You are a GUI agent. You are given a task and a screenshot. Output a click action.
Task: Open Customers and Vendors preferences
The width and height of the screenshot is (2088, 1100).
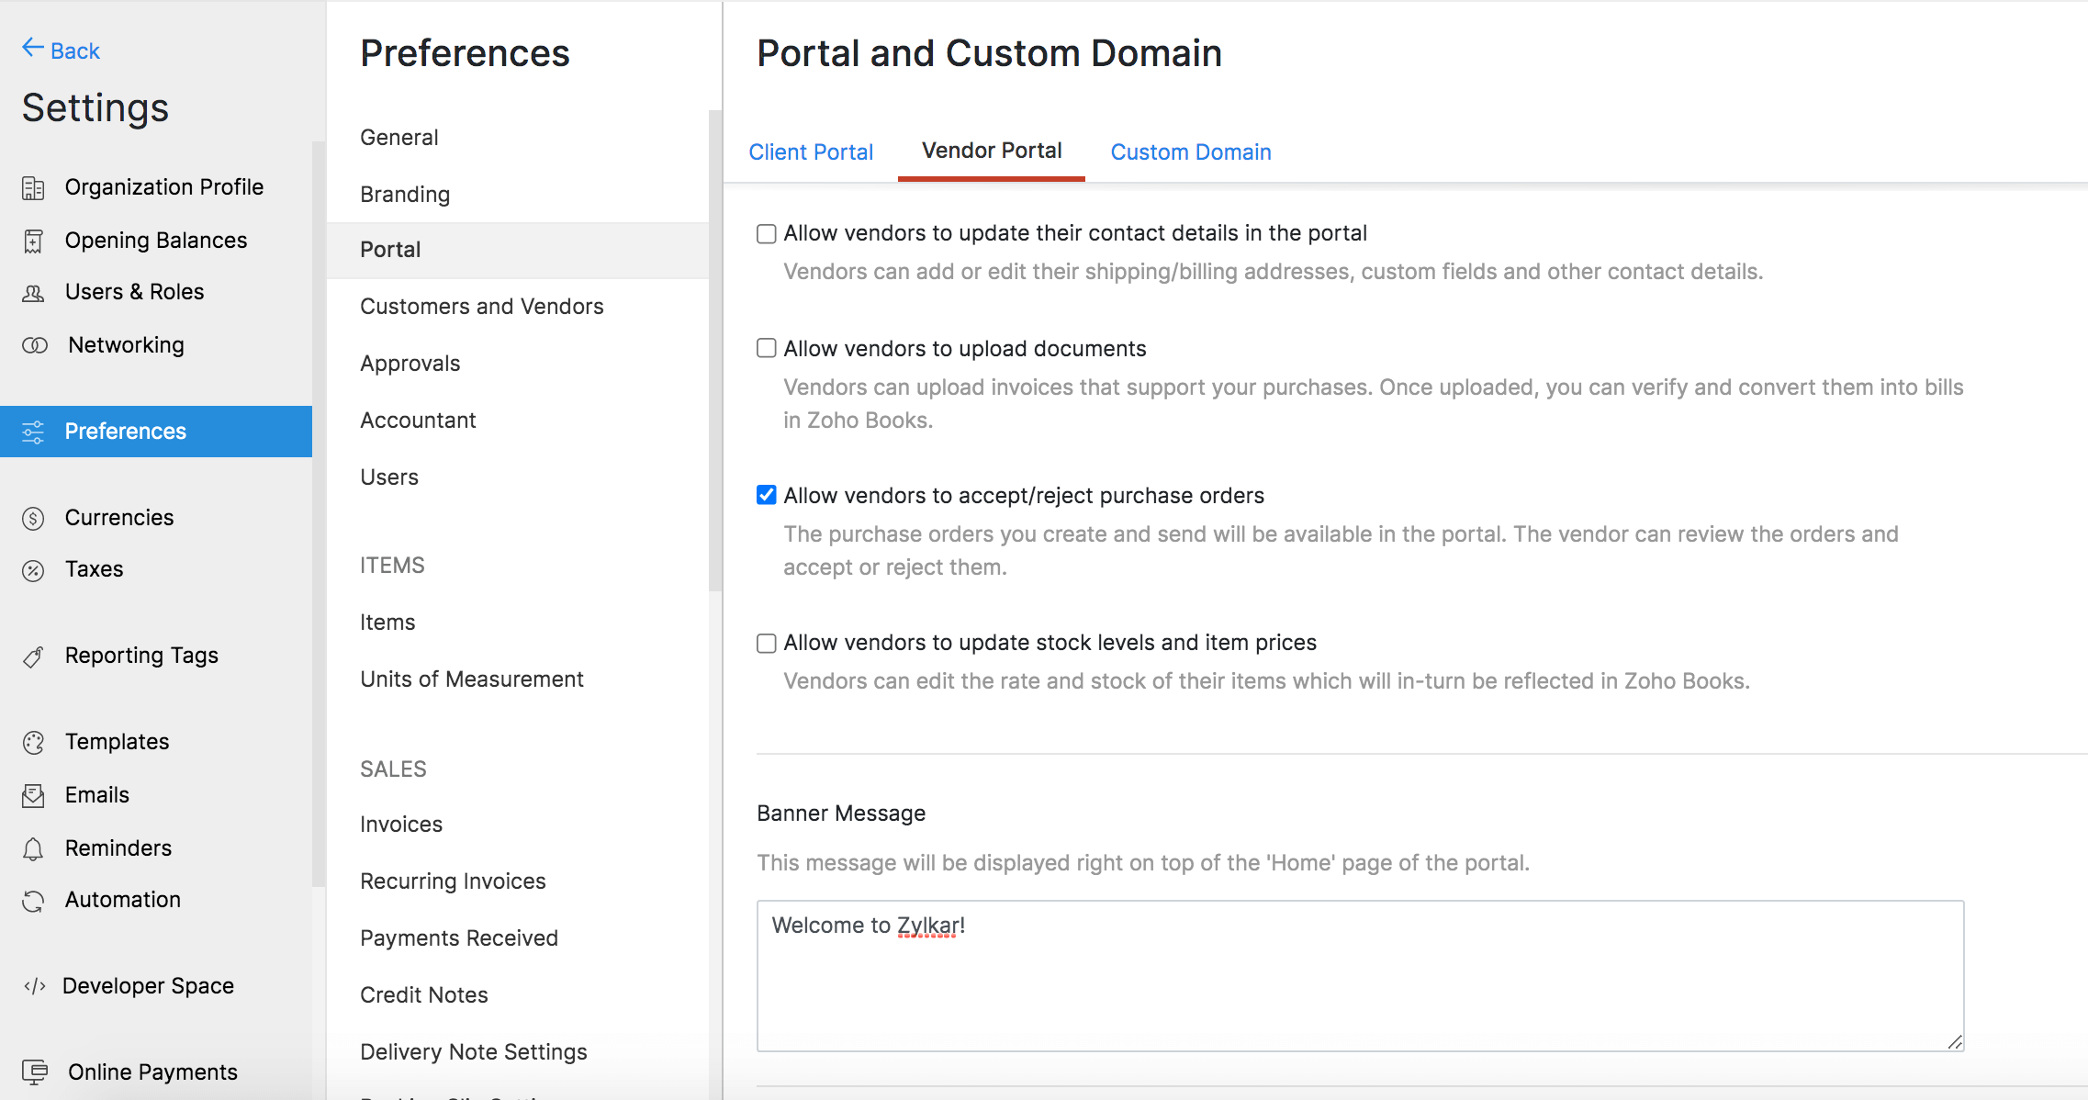point(481,306)
